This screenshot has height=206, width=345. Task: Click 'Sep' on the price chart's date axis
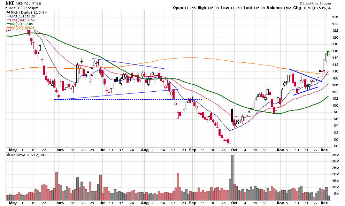point(192,150)
